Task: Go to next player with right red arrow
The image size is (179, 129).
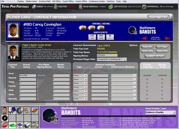Action: coord(167,38)
